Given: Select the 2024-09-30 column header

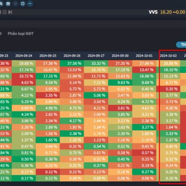Looking at the screenshot, I should [x=120, y=55].
